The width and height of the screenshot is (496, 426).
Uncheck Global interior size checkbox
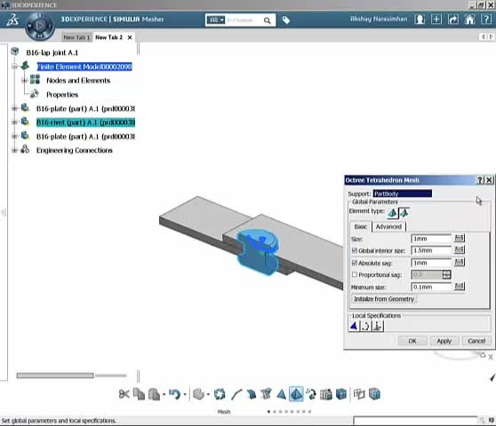[x=355, y=250]
